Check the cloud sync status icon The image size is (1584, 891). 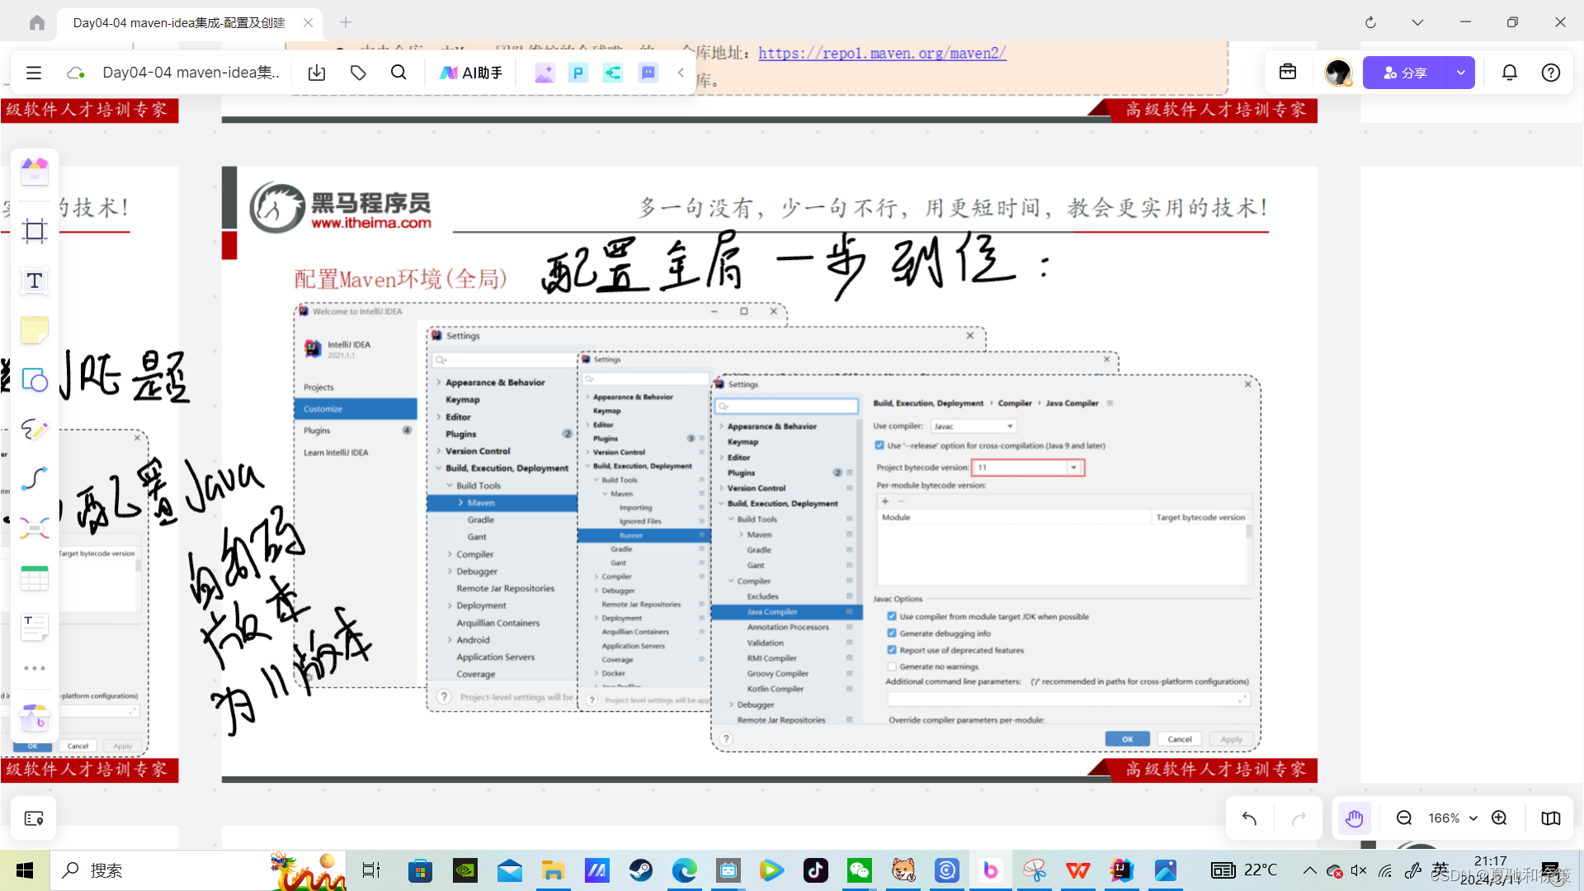click(x=76, y=73)
